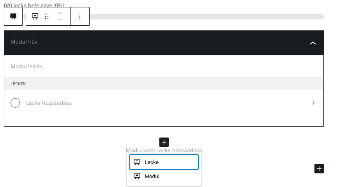Move the module block up

(x=60, y=13)
